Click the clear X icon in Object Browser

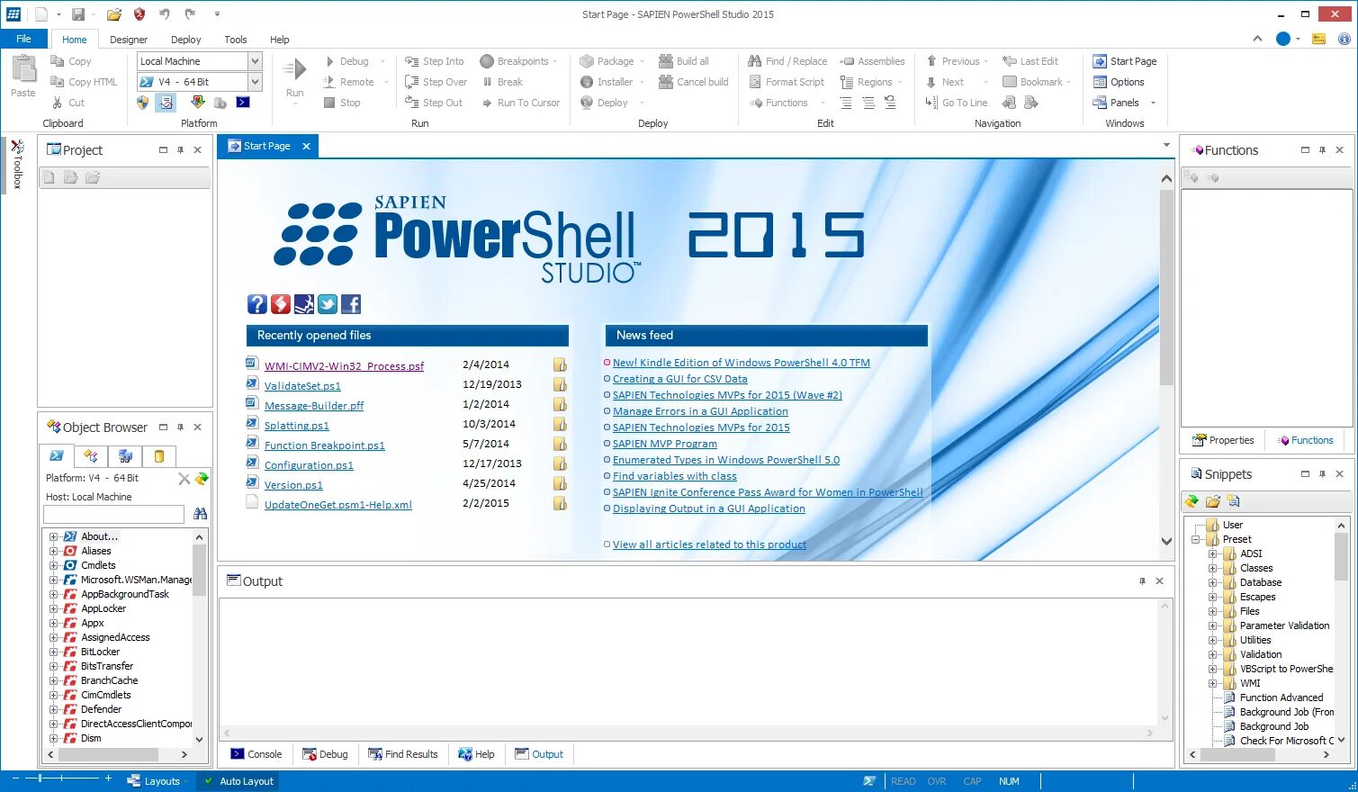[x=184, y=479]
